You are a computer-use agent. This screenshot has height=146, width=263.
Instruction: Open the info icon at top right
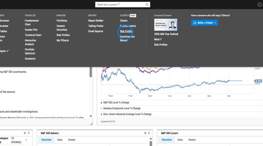259,5
